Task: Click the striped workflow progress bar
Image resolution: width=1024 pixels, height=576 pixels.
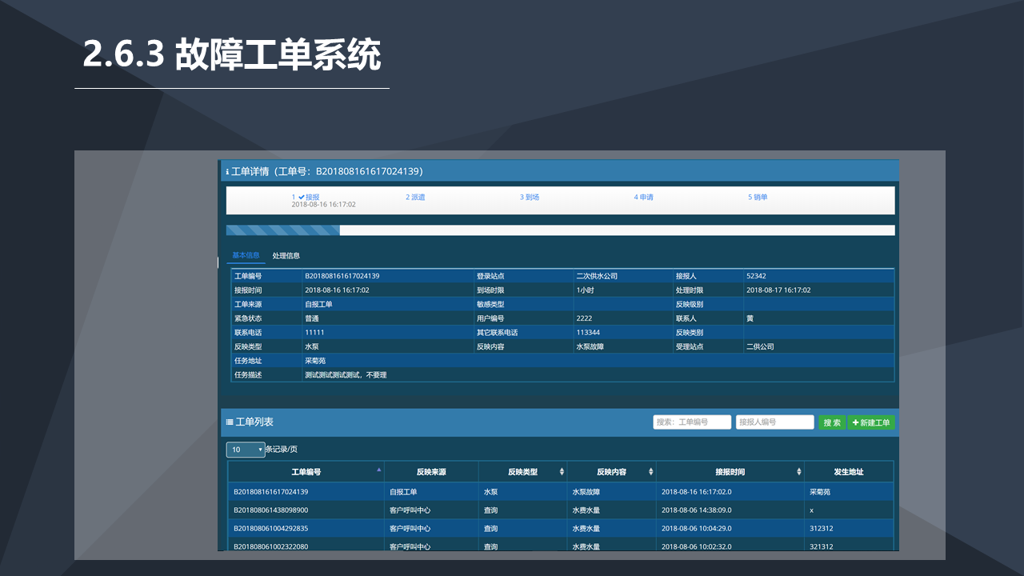Action: click(283, 230)
